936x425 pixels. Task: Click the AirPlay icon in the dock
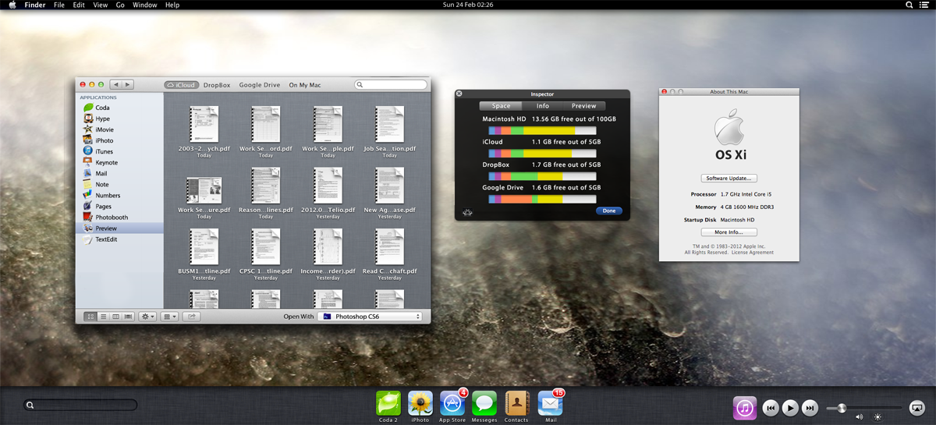[917, 407]
